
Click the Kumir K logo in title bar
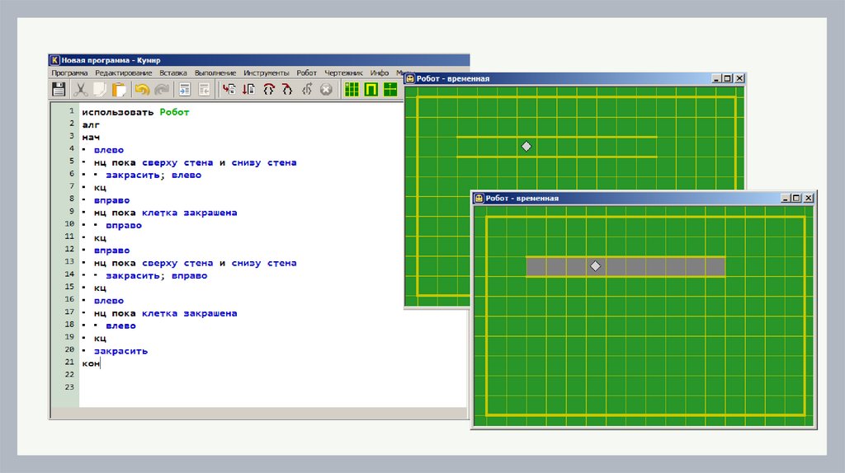(54, 60)
